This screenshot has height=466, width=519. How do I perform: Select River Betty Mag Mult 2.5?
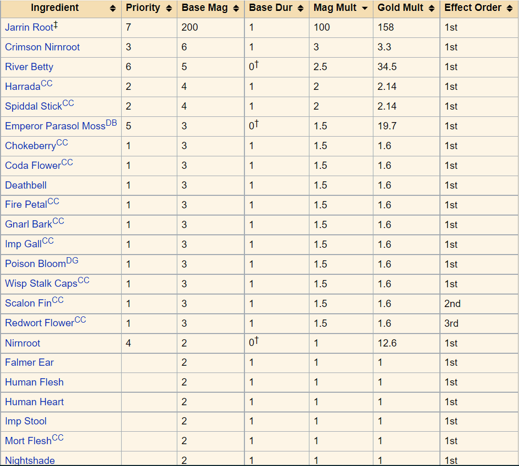[320, 67]
